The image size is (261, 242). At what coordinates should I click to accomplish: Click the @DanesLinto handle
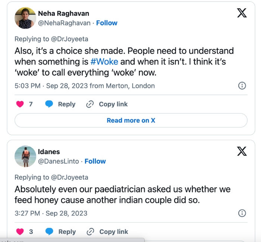(x=59, y=161)
